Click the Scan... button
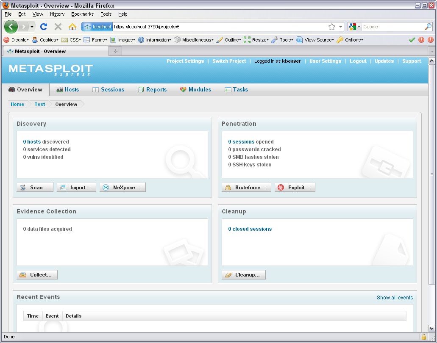 [x=35, y=187]
